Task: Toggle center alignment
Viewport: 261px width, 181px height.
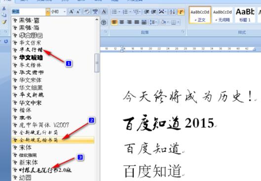Action: (122, 22)
